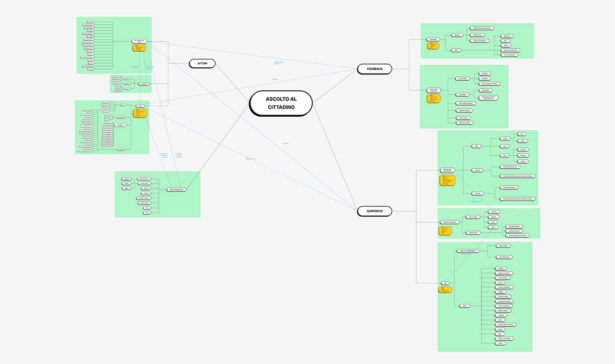Select the Telegram node under Social
This screenshot has width=615, height=364.
click(x=523, y=161)
